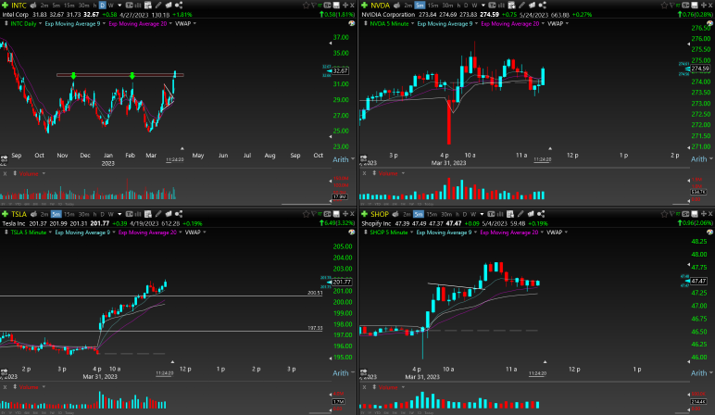Click the green plus icon on SHOP chart

364,214
